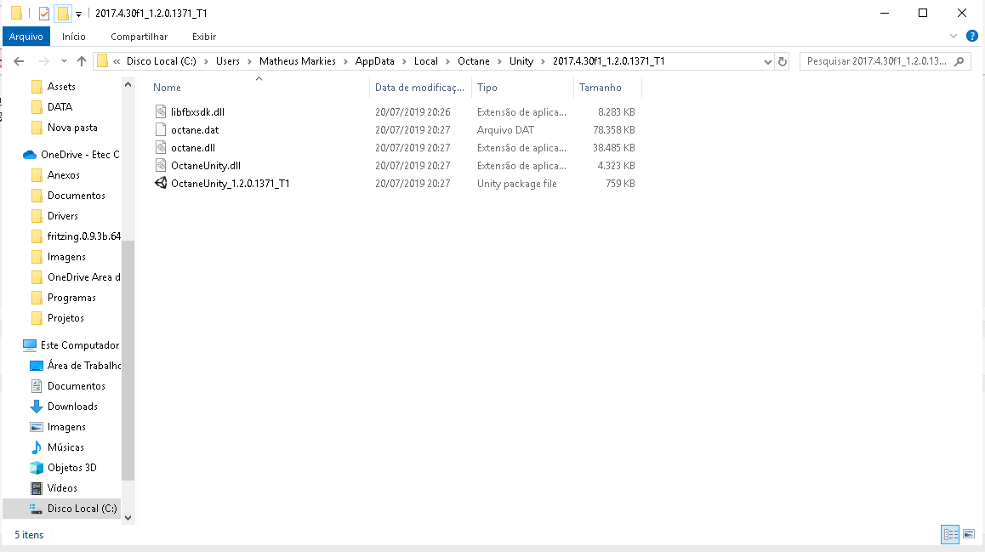
Task: Click the Área de Trabalho desktop icon
Action: tap(37, 366)
